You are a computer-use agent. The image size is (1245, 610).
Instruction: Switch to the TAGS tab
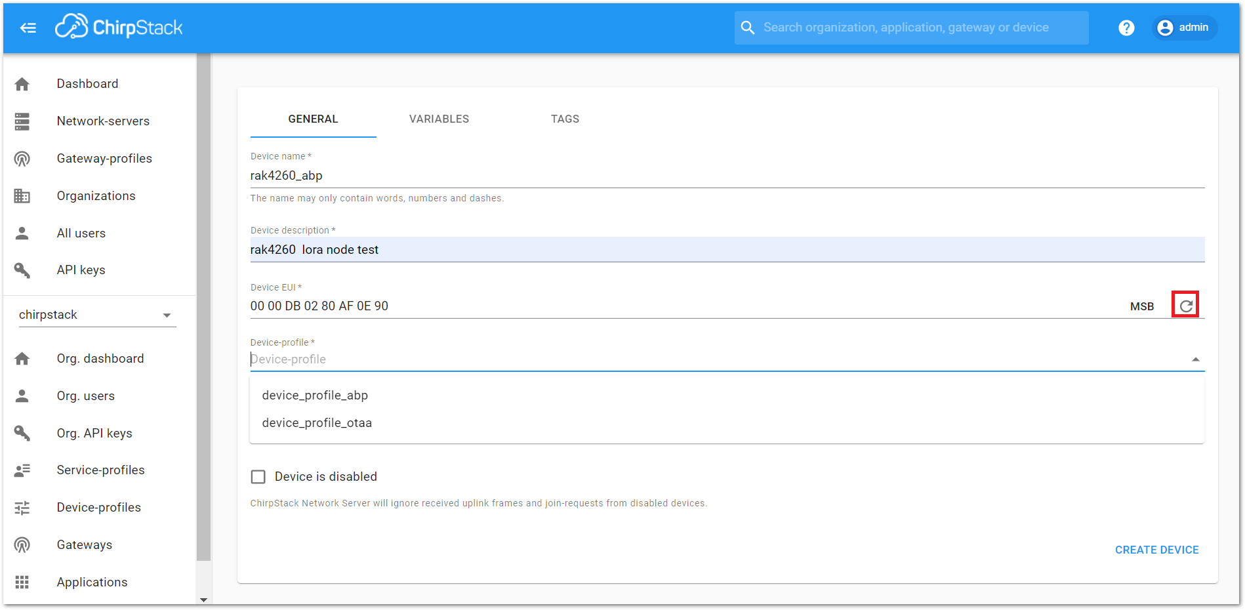pyautogui.click(x=565, y=119)
